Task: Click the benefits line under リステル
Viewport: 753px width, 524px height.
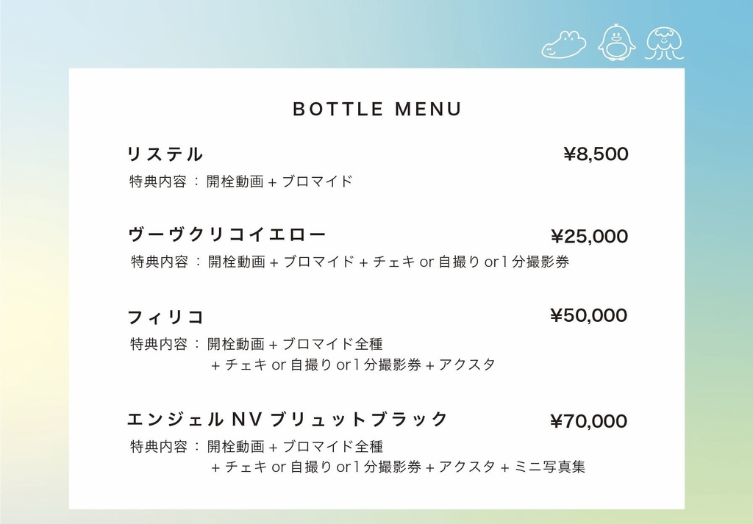Action: coord(241,181)
